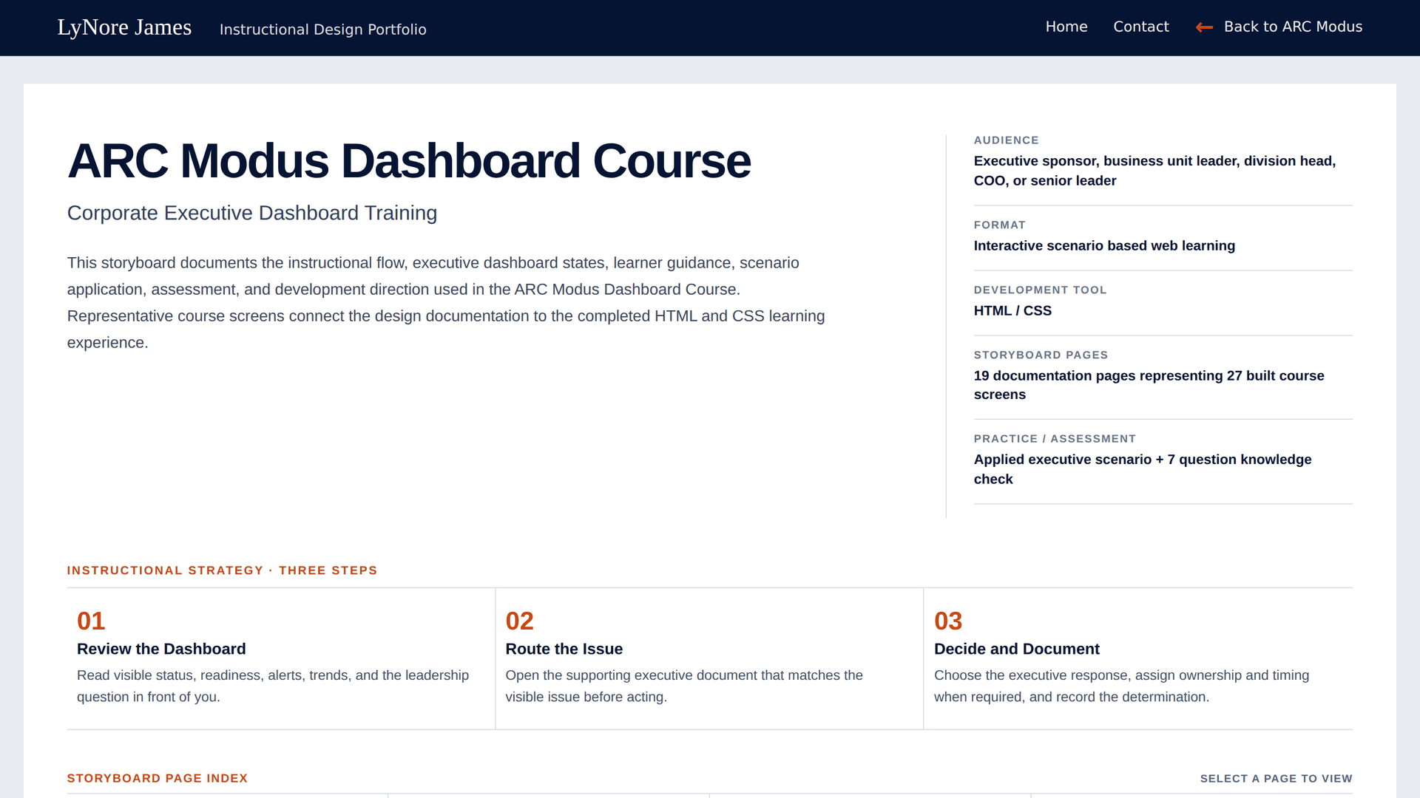
Task: Click the ARC Modus Dashboard Course heading
Action: coord(409,160)
